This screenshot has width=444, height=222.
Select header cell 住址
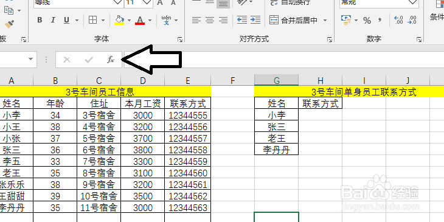[x=99, y=103]
